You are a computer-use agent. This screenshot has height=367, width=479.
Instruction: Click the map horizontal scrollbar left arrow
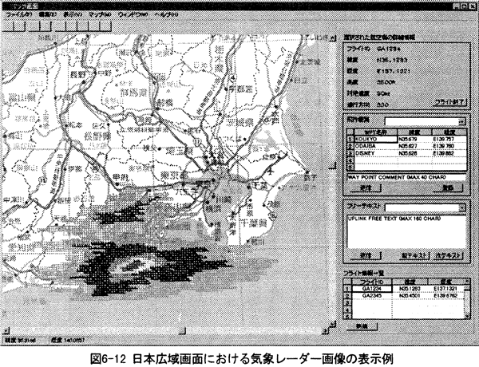[6, 331]
